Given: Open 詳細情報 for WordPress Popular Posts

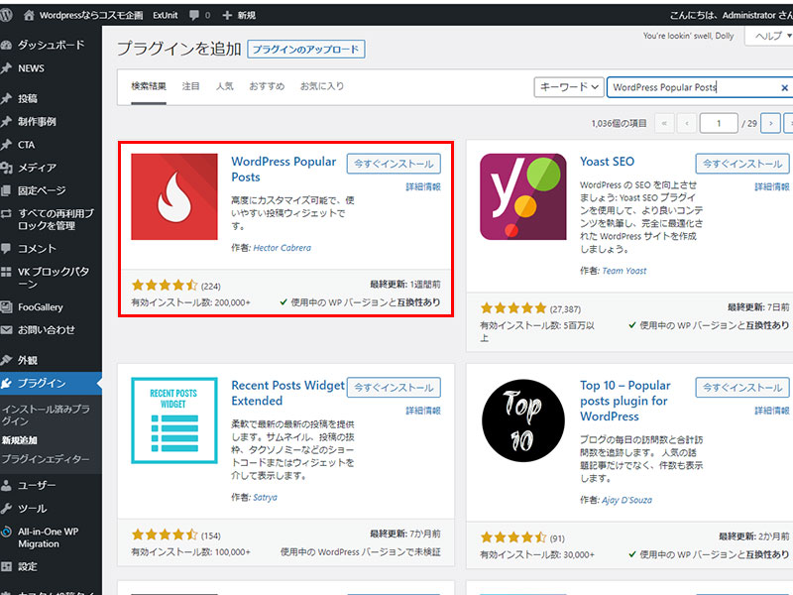Looking at the screenshot, I should (x=423, y=186).
